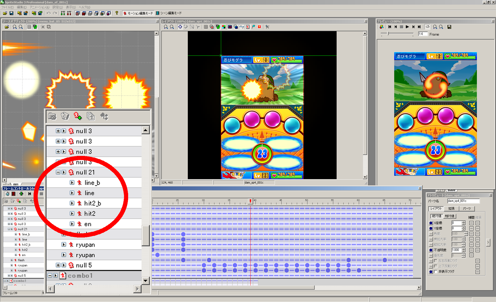
Task: Select the flash part in the tree
Action: tap(21, 260)
